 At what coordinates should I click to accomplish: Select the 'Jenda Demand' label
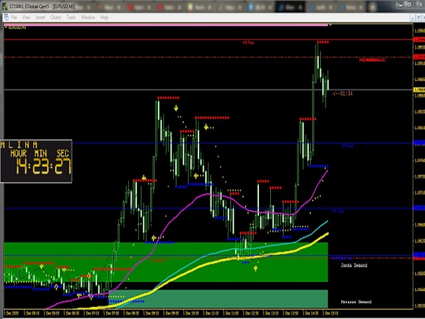click(x=354, y=265)
